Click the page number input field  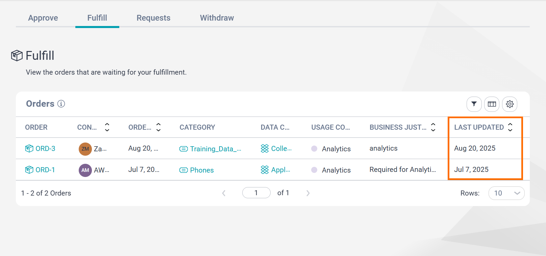256,193
